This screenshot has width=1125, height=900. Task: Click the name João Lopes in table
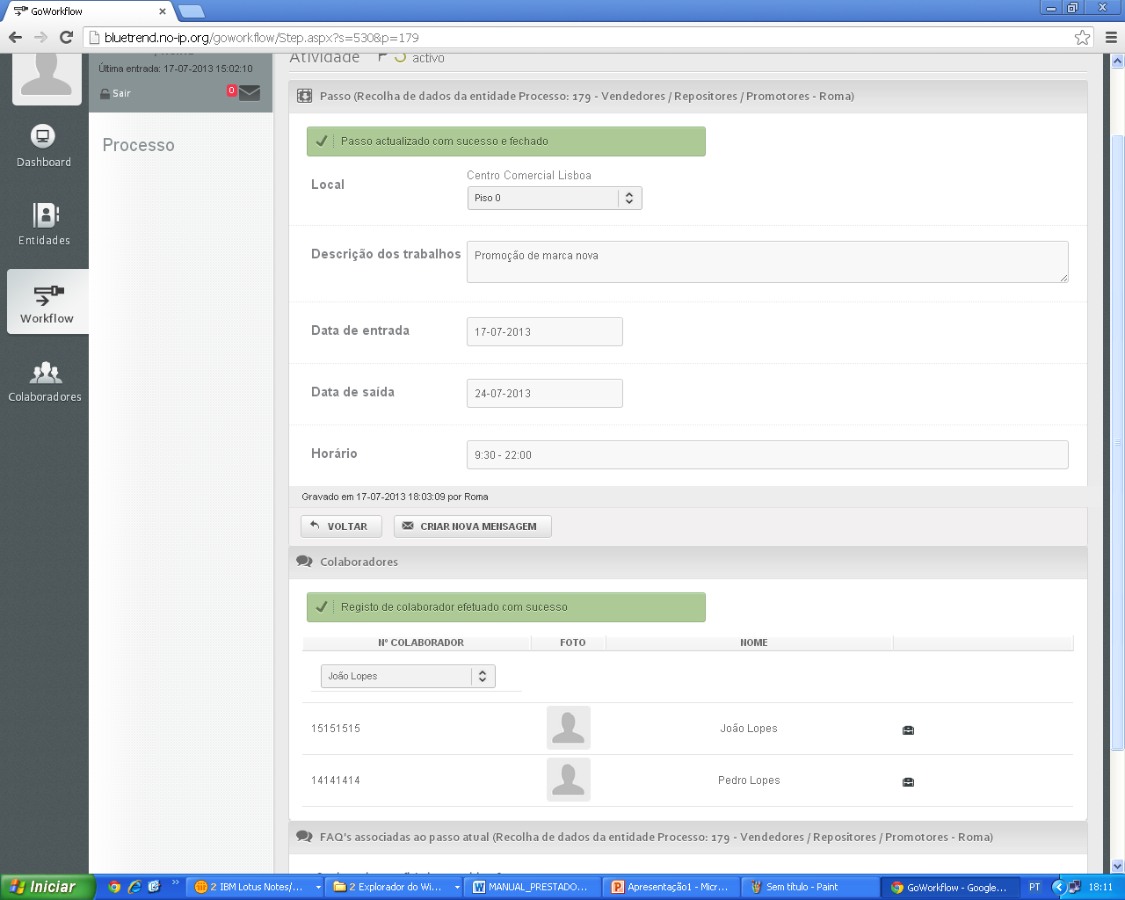[749, 729]
